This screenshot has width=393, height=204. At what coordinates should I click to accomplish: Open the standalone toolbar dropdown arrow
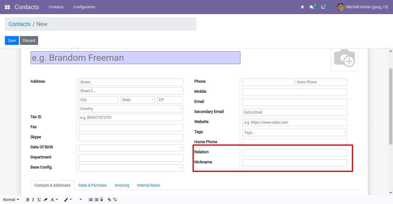coord(81,199)
